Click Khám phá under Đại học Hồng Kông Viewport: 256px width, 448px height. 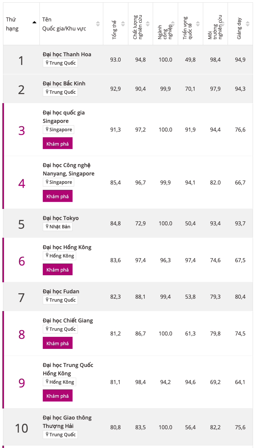57,270
